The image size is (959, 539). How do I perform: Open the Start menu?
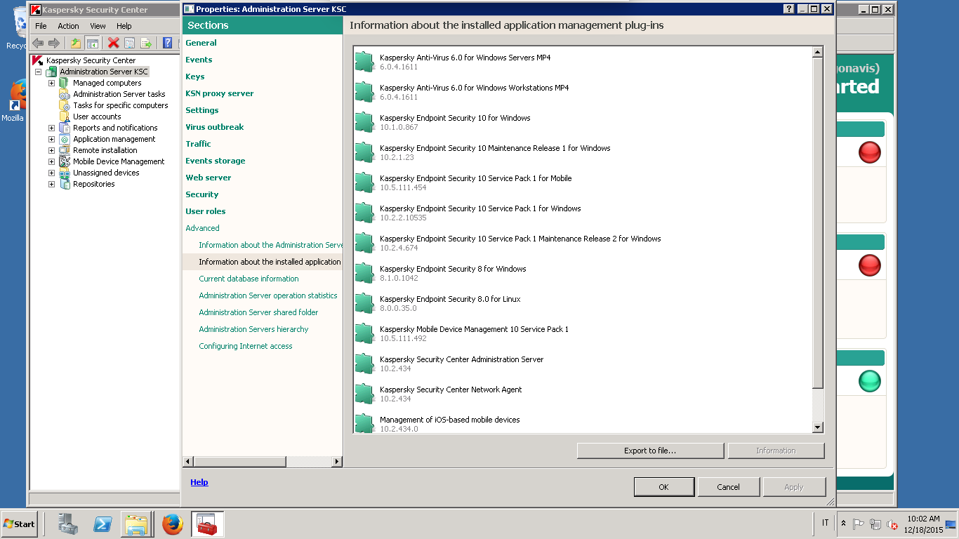coord(19,524)
